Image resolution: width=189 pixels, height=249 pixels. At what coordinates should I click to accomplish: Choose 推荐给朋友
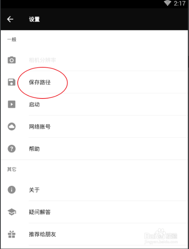94,234
